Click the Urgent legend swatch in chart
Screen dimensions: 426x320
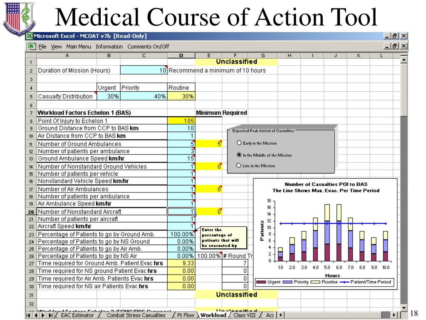coord(261,282)
